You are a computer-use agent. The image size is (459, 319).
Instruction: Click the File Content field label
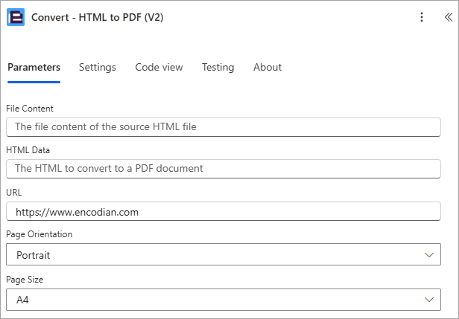(x=30, y=109)
